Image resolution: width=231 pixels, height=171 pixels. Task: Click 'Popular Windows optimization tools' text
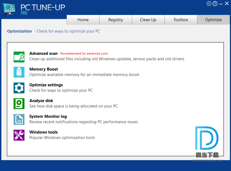click(x=62, y=138)
